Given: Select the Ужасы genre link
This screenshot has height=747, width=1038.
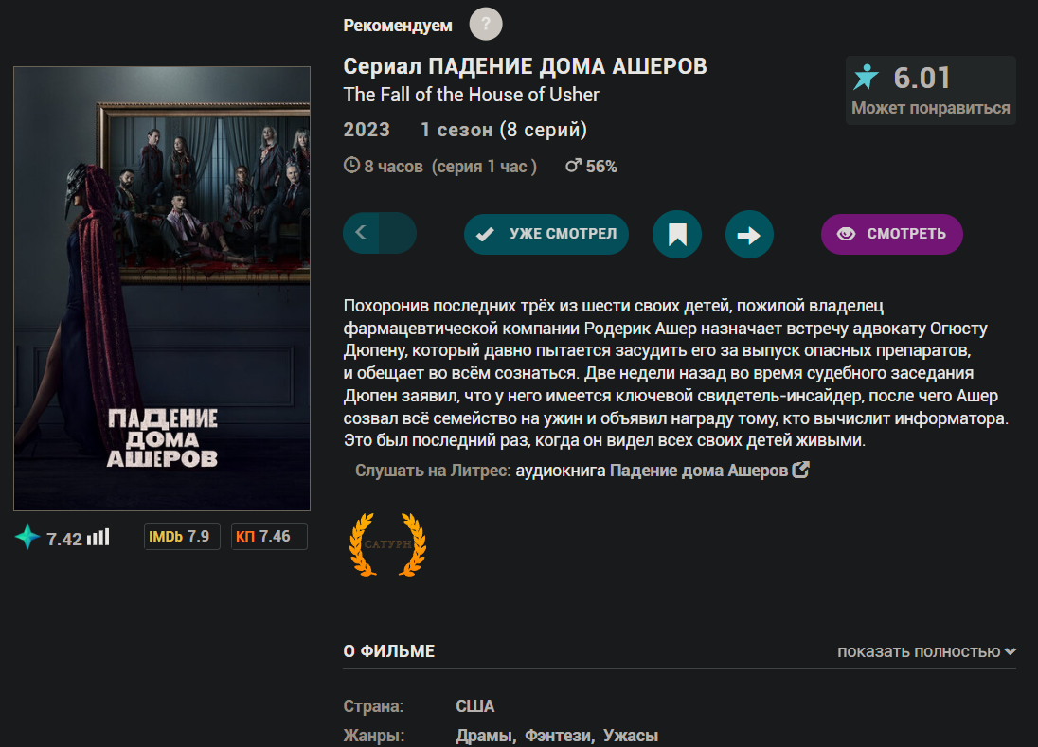Looking at the screenshot, I should click(x=631, y=736).
